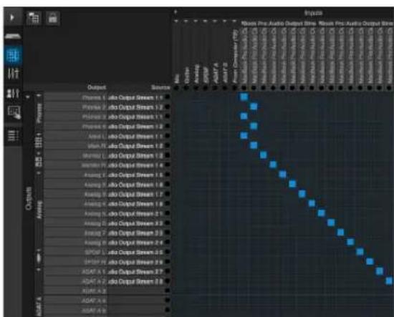Select the Main R output label
Image resolution: width=394 pixels, height=317 pixels.
[97, 146]
